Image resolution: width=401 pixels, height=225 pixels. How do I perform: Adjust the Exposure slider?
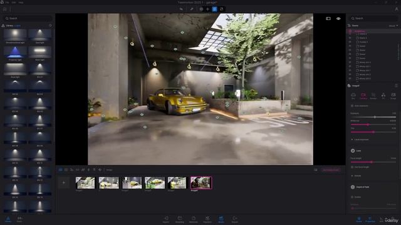point(373,117)
